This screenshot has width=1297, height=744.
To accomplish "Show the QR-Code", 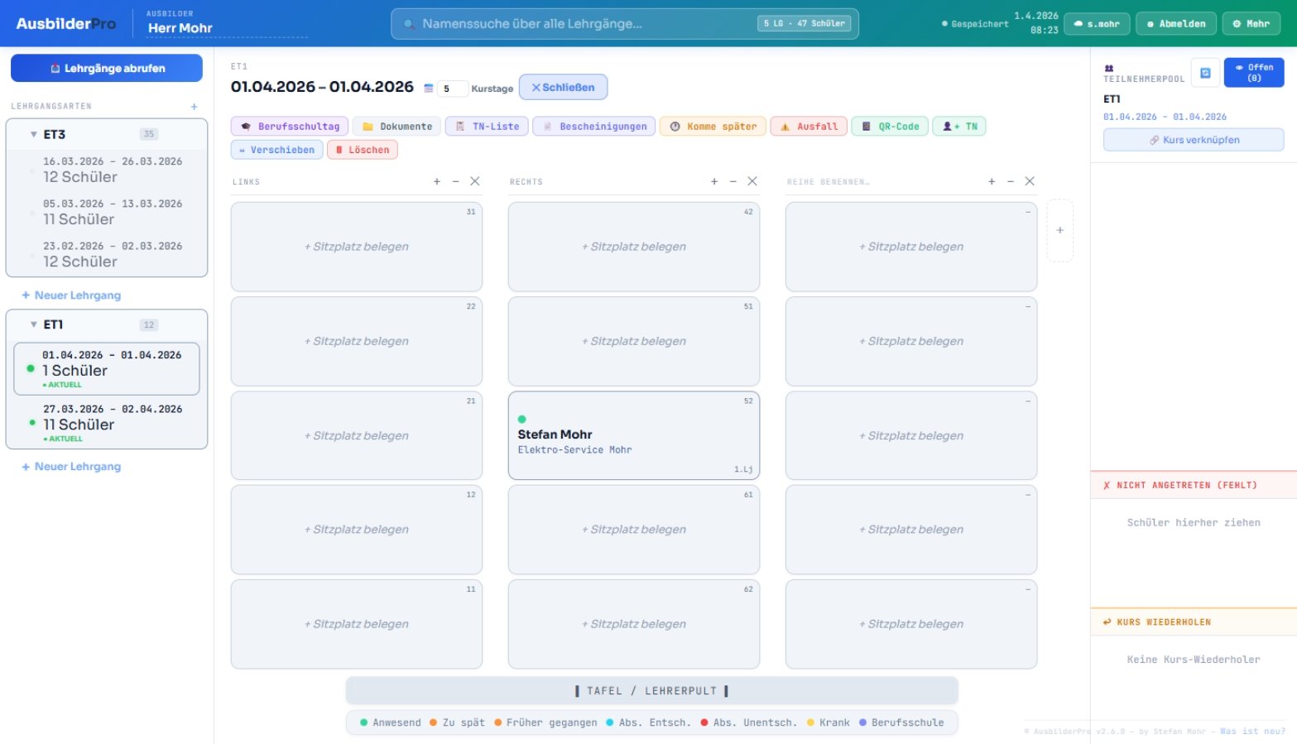I will [x=890, y=127].
